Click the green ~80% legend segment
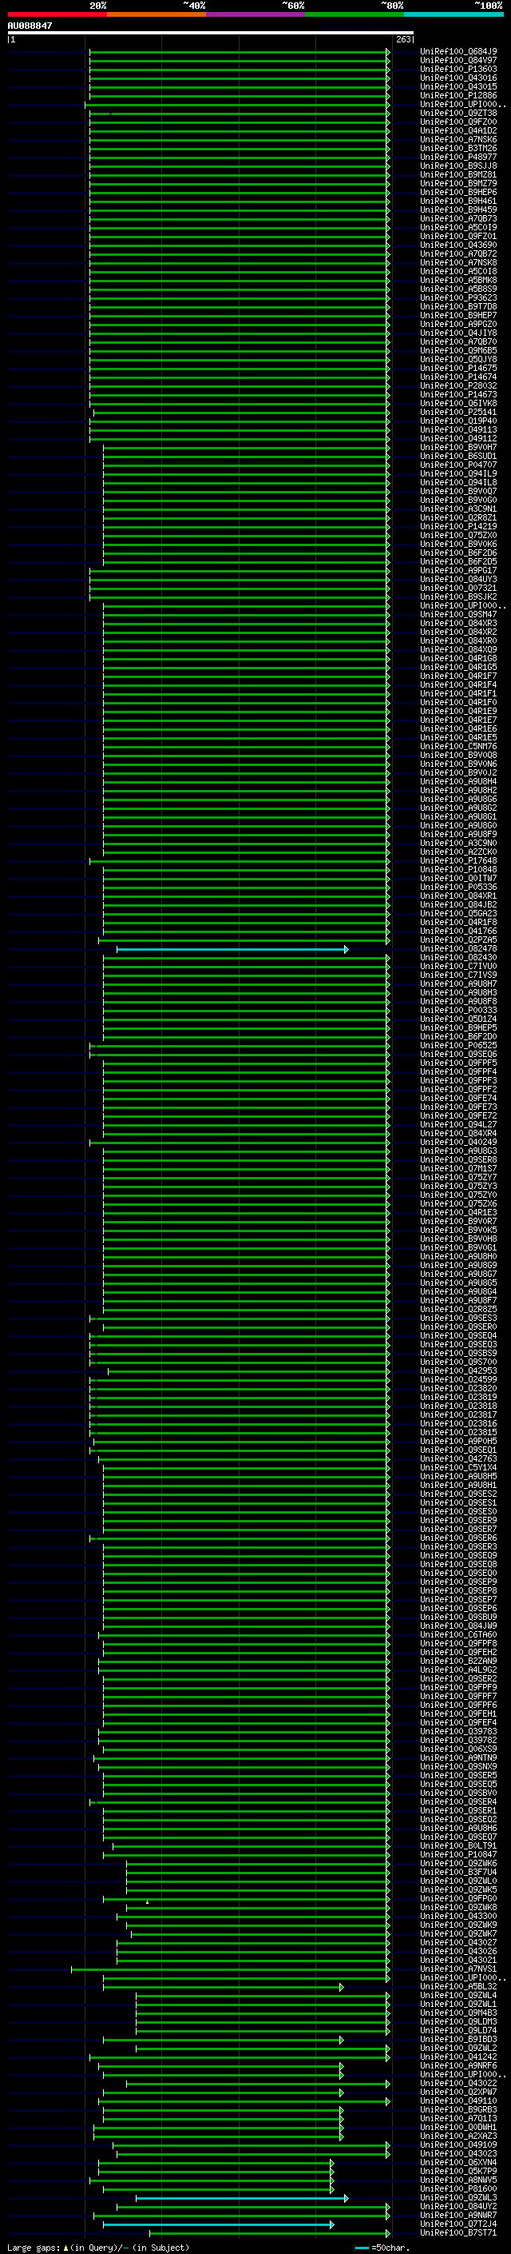This screenshot has width=511, height=2254. (355, 15)
